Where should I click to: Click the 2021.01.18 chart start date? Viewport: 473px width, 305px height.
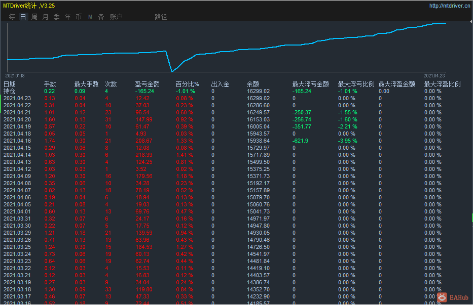click(x=15, y=76)
